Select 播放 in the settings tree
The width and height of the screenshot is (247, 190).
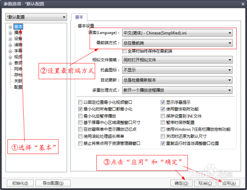pos(18,32)
